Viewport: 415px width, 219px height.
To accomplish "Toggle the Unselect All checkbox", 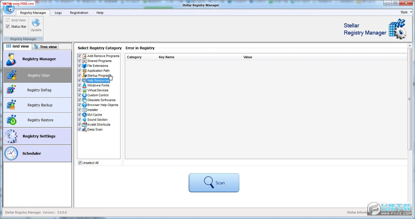I will click(x=80, y=163).
